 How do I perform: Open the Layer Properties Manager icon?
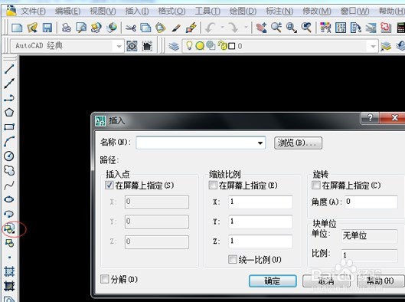(x=174, y=46)
